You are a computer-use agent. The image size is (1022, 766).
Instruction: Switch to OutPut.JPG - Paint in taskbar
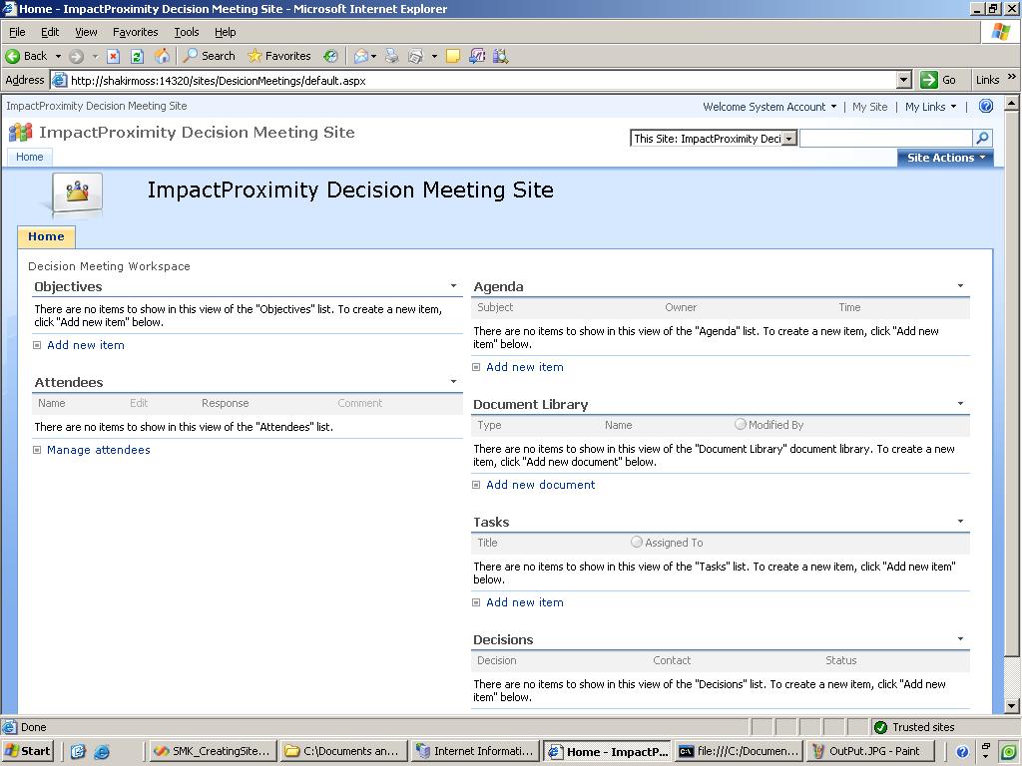click(866, 751)
